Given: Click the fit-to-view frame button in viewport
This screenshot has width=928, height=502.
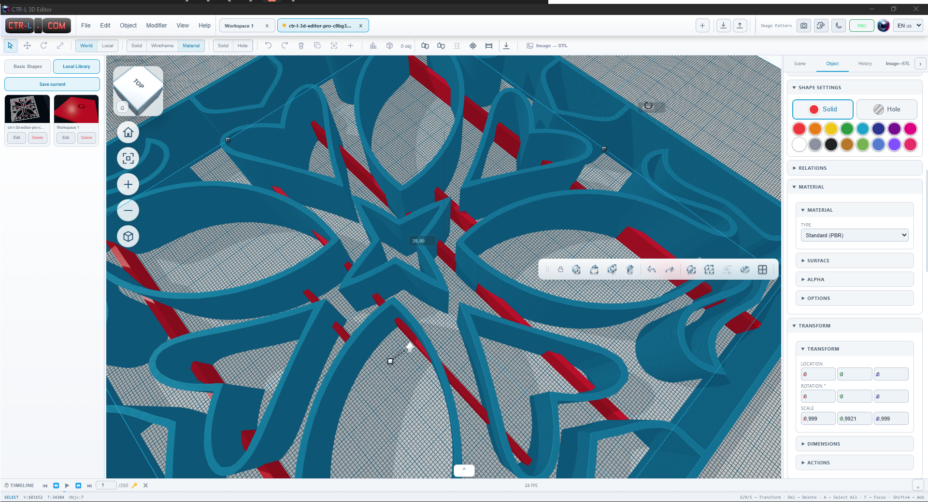Looking at the screenshot, I should click(x=128, y=158).
